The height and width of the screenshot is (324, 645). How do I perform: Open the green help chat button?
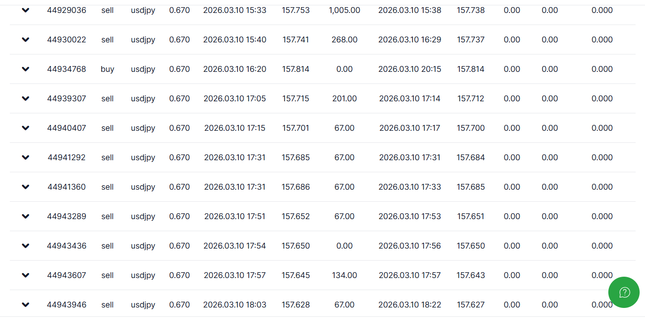pos(624,292)
